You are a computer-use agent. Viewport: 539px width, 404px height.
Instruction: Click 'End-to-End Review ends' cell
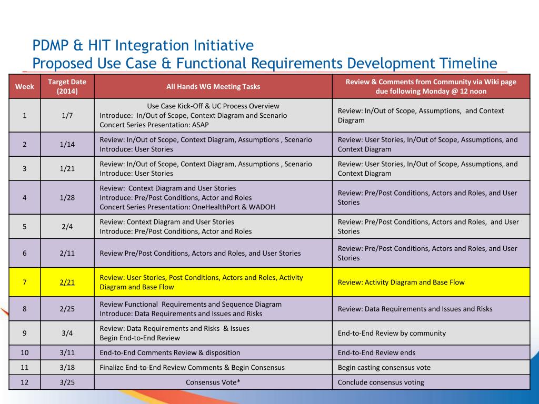tap(431, 352)
